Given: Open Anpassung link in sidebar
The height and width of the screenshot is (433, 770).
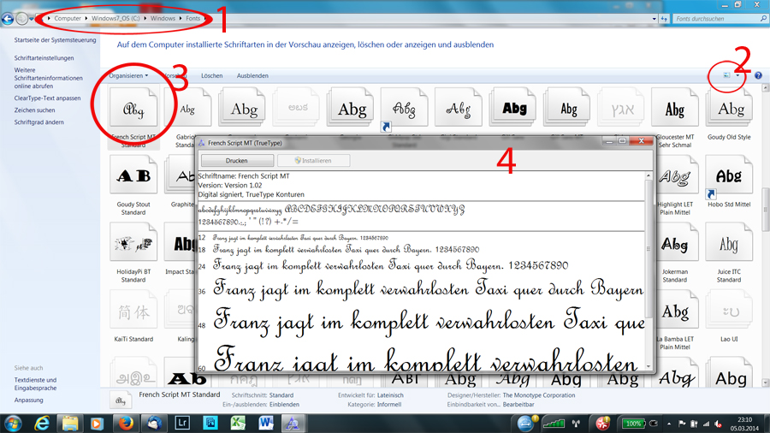Looking at the screenshot, I should (x=28, y=400).
